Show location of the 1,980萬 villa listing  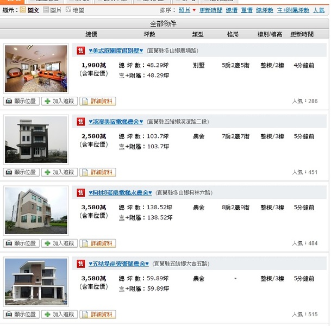[21, 101]
